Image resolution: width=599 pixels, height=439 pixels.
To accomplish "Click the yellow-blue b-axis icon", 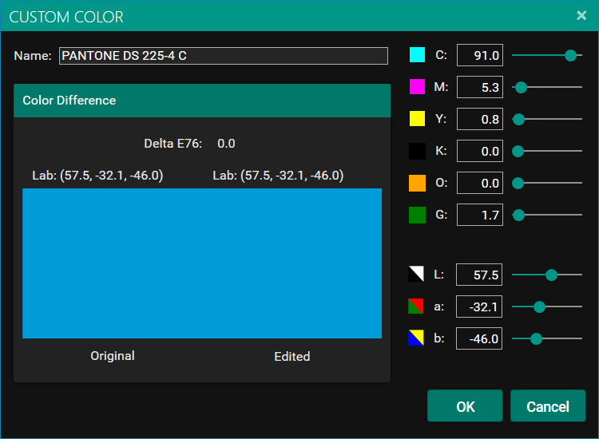I will 417,338.
